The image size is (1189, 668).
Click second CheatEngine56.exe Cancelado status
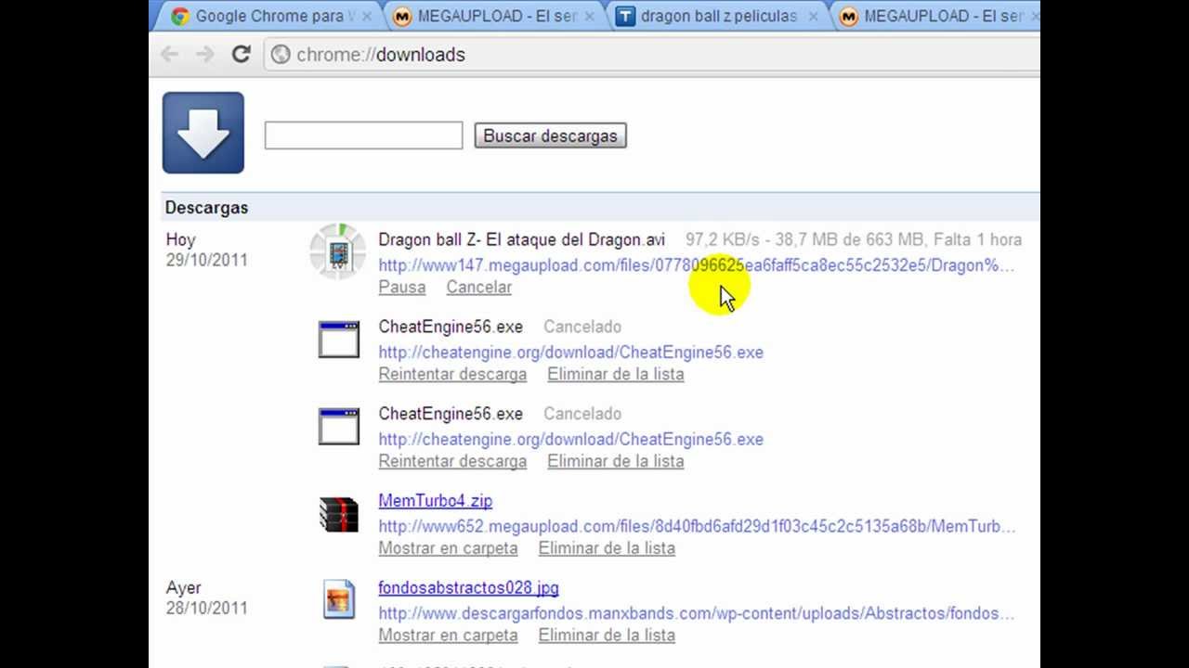pos(582,415)
